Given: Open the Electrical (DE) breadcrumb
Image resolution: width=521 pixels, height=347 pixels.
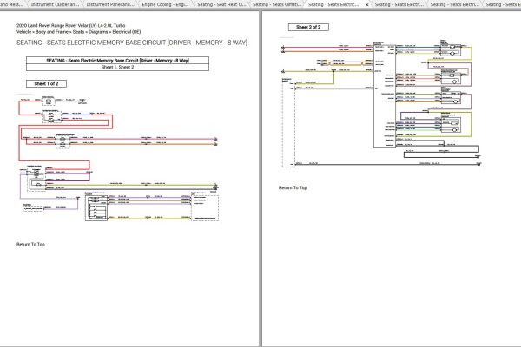Looking at the screenshot, I should pos(127,32).
